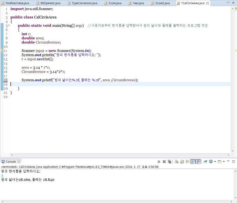
Task: Toggle Show Console When Standard Error Changes
Action: pos(198,162)
